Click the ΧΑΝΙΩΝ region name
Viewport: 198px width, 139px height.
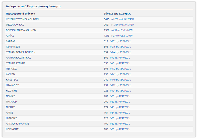click(11, 74)
